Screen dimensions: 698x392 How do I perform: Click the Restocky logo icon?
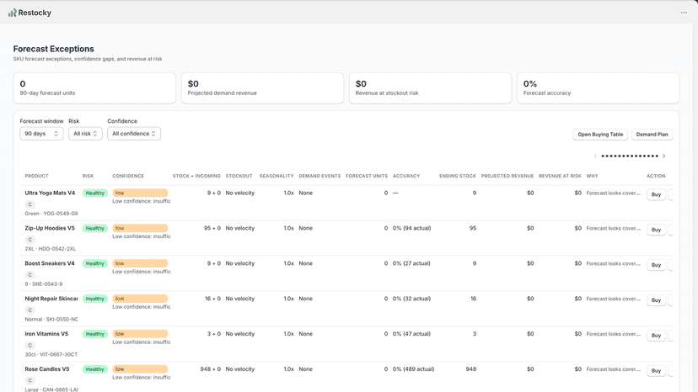12,13
